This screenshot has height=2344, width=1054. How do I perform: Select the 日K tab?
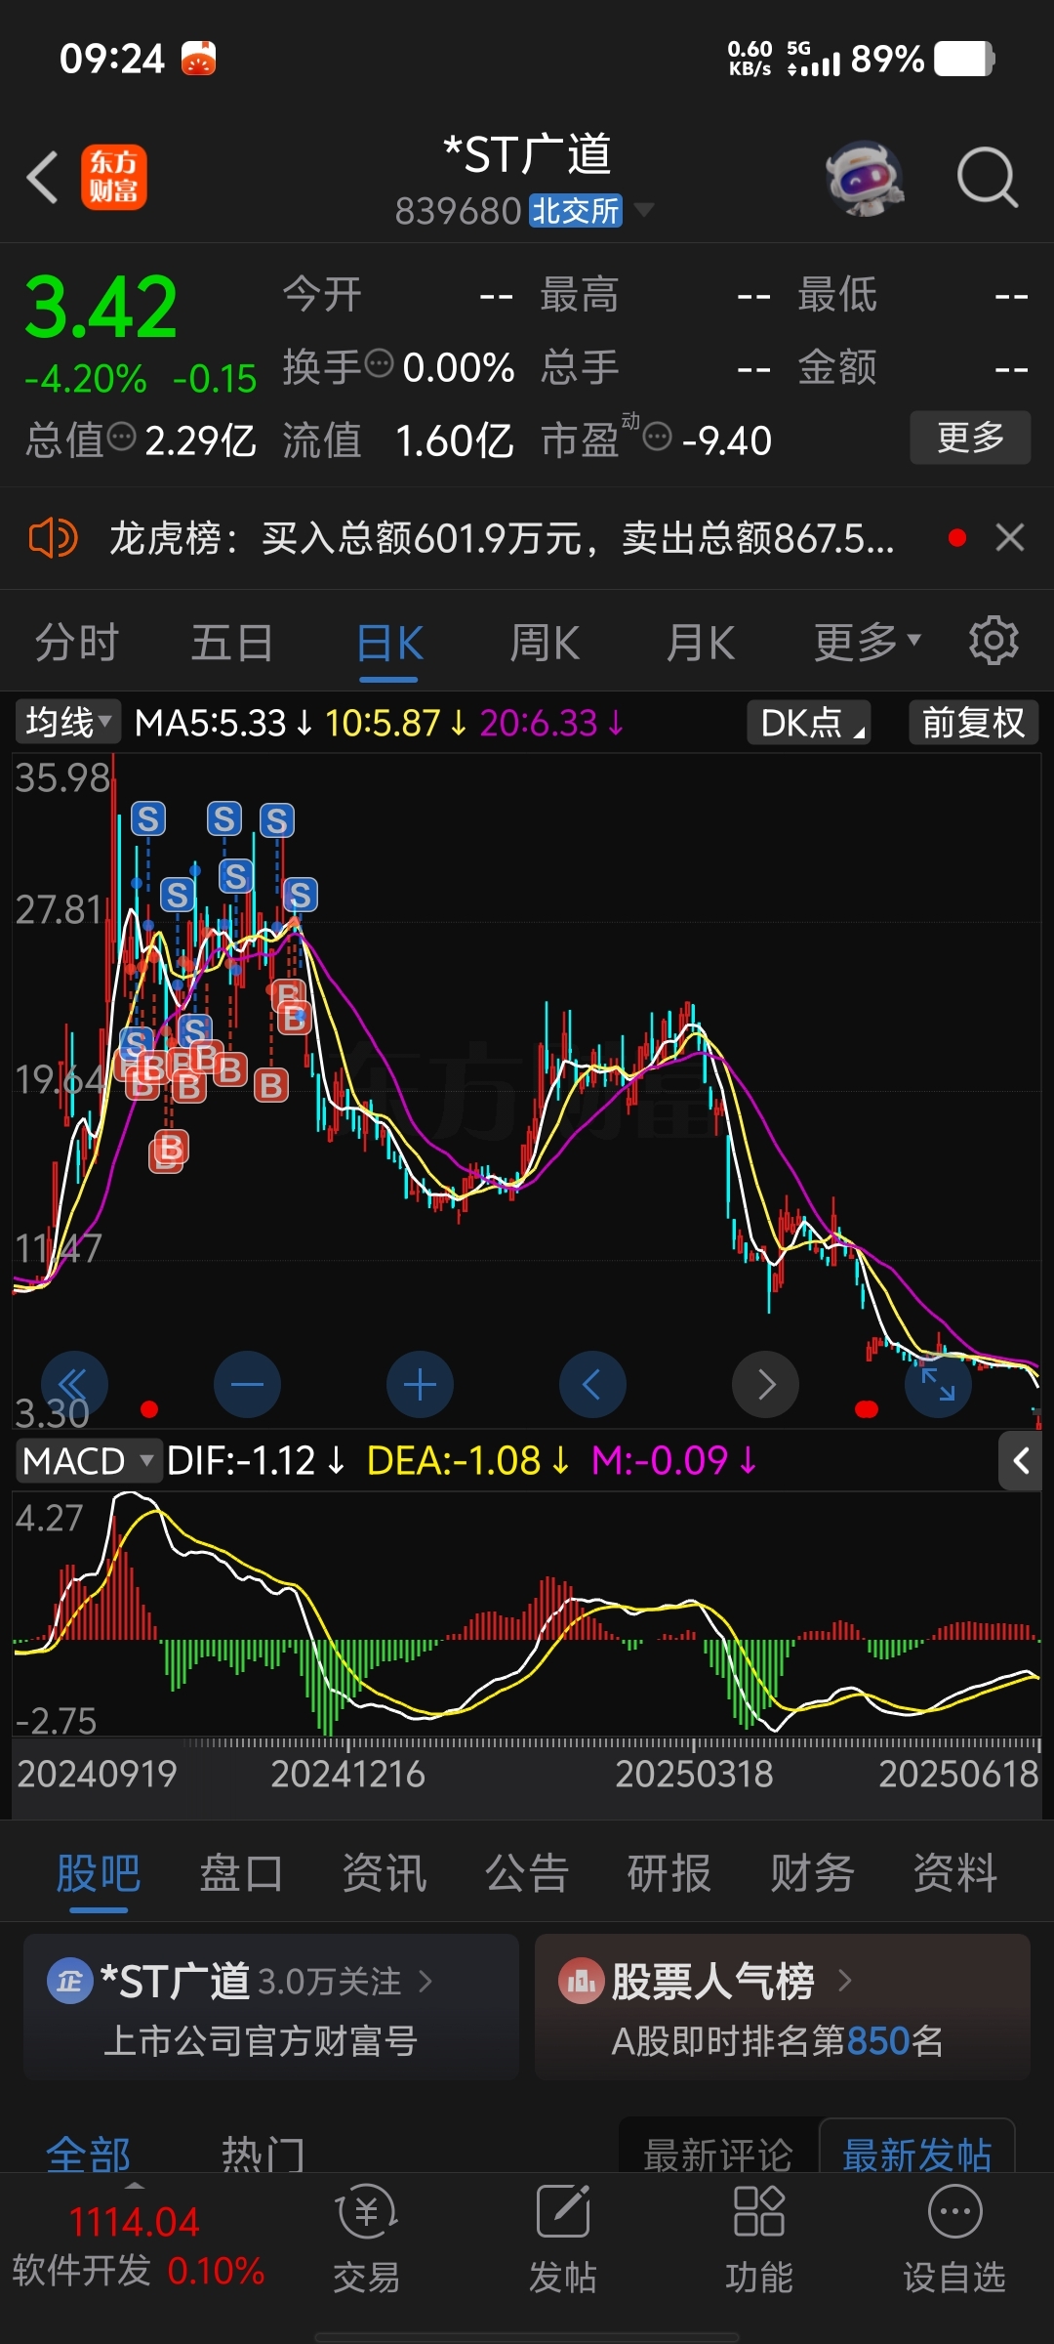[x=389, y=643]
